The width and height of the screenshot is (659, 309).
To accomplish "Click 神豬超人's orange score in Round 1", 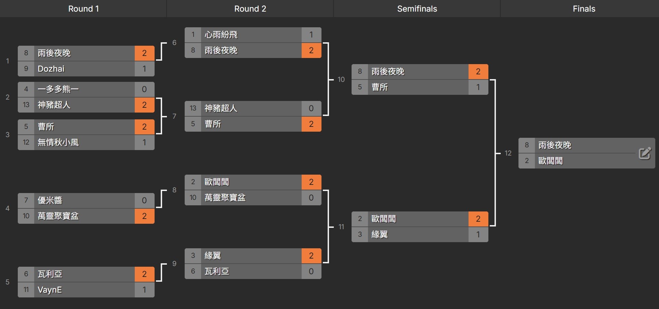I will 144,105.
